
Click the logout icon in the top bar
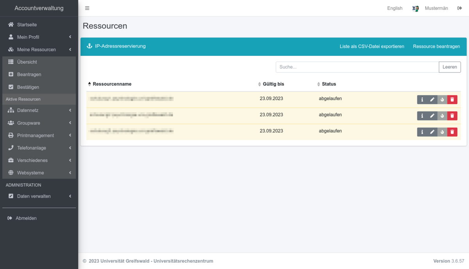point(460,8)
